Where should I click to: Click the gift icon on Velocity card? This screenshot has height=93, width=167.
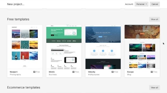(x=112, y=72)
